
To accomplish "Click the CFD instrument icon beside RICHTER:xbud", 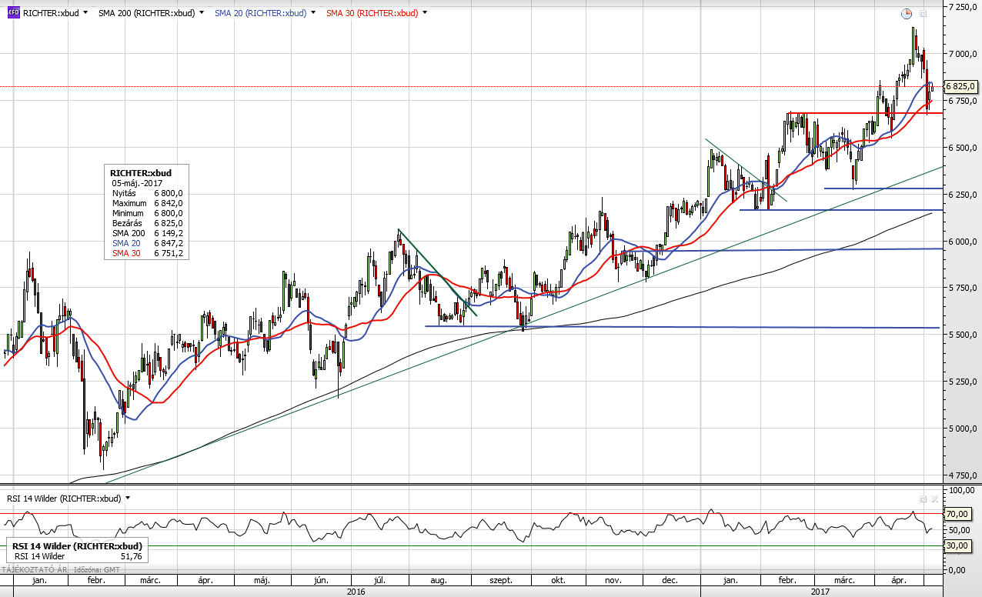I will (14, 13).
